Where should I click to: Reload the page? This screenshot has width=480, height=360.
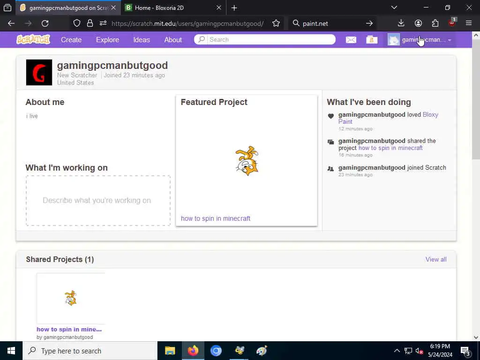coord(45,23)
